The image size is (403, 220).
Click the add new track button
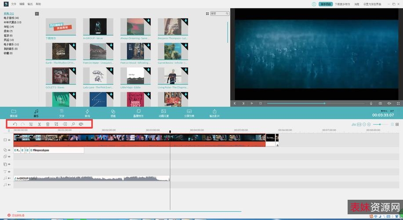coord(16,215)
